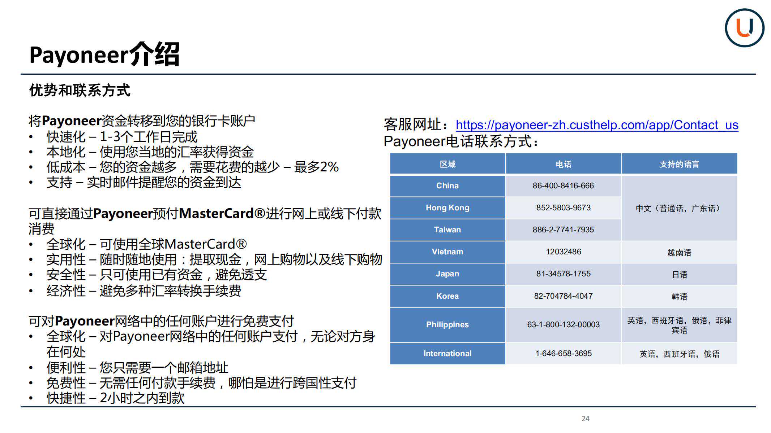This screenshot has height=433, width=771.
Task: Click phone number 86-400-8416-666
Action: pyautogui.click(x=563, y=186)
